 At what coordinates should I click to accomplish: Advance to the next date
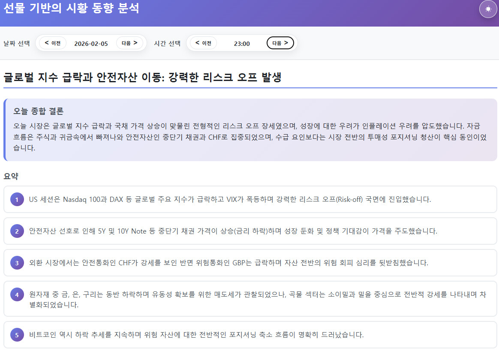[x=129, y=43]
